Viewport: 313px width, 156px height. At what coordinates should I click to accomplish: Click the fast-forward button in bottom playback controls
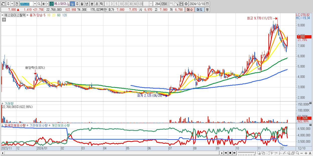pos(234,153)
